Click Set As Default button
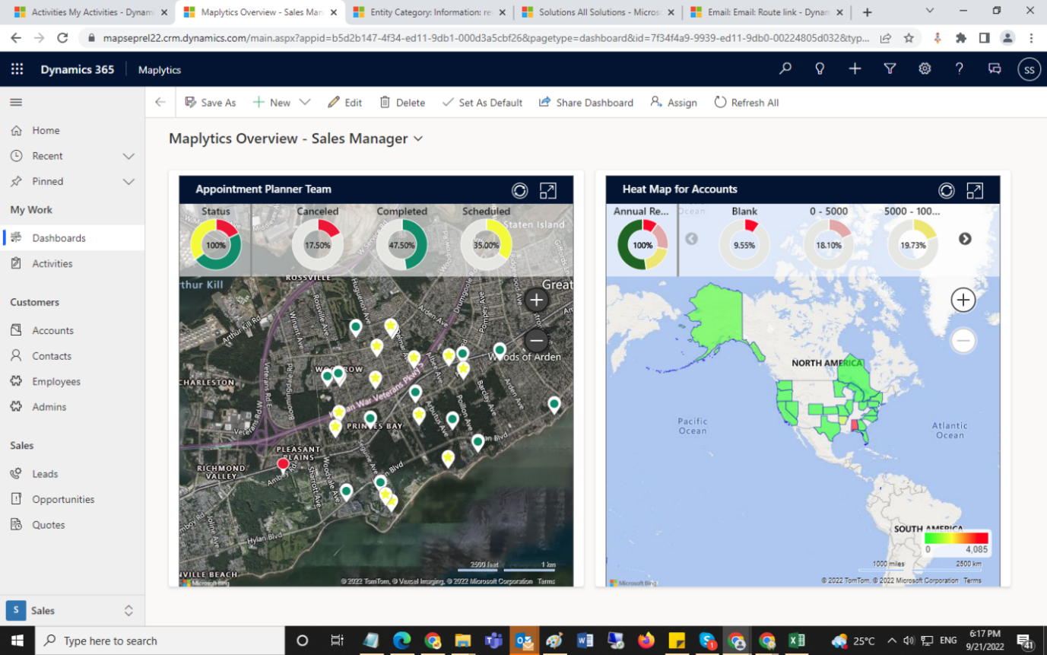1047x655 pixels. pyautogui.click(x=482, y=103)
